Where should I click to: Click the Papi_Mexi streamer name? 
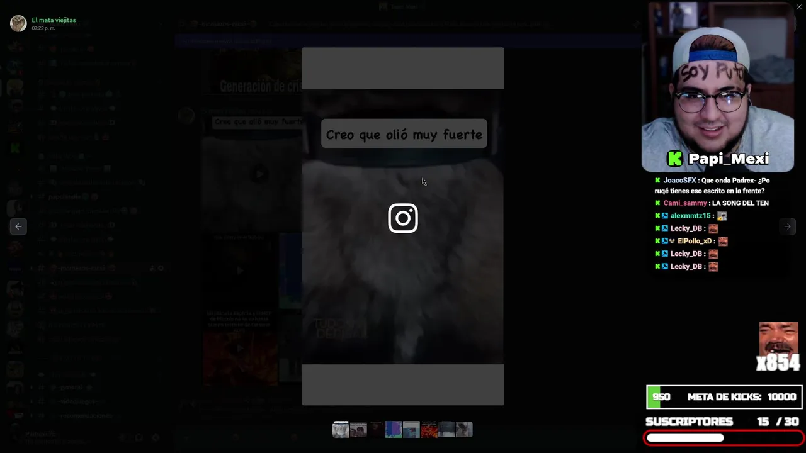[729, 159]
